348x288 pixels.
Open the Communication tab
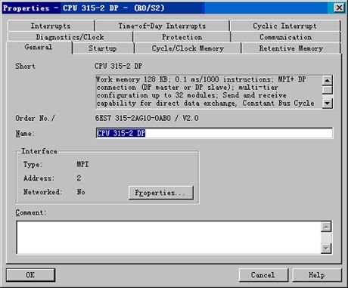point(286,37)
